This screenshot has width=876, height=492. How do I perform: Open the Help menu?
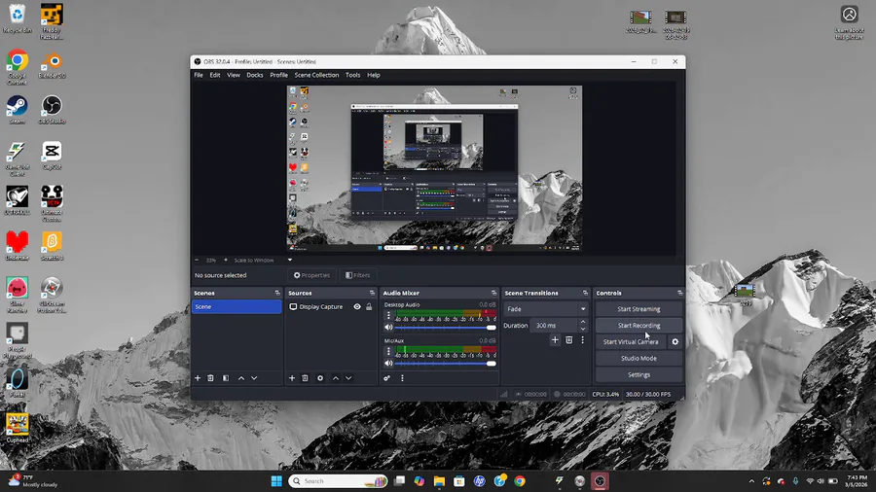coord(374,75)
